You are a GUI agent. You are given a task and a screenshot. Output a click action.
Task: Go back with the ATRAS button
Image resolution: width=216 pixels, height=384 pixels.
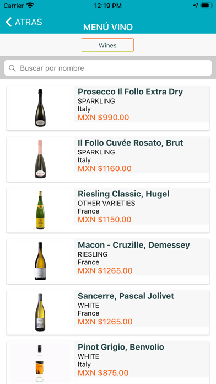(x=24, y=22)
